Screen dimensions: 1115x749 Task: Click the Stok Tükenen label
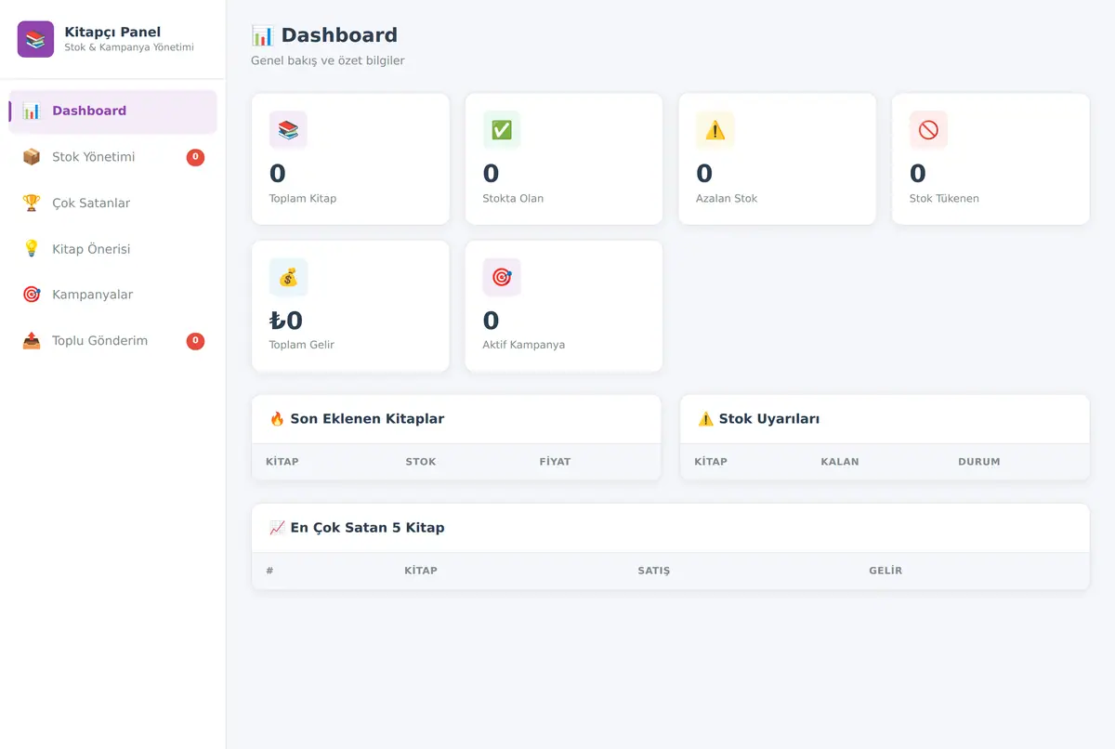pyautogui.click(x=944, y=198)
